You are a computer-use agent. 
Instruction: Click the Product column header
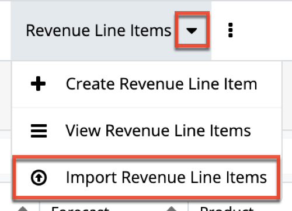227,209
